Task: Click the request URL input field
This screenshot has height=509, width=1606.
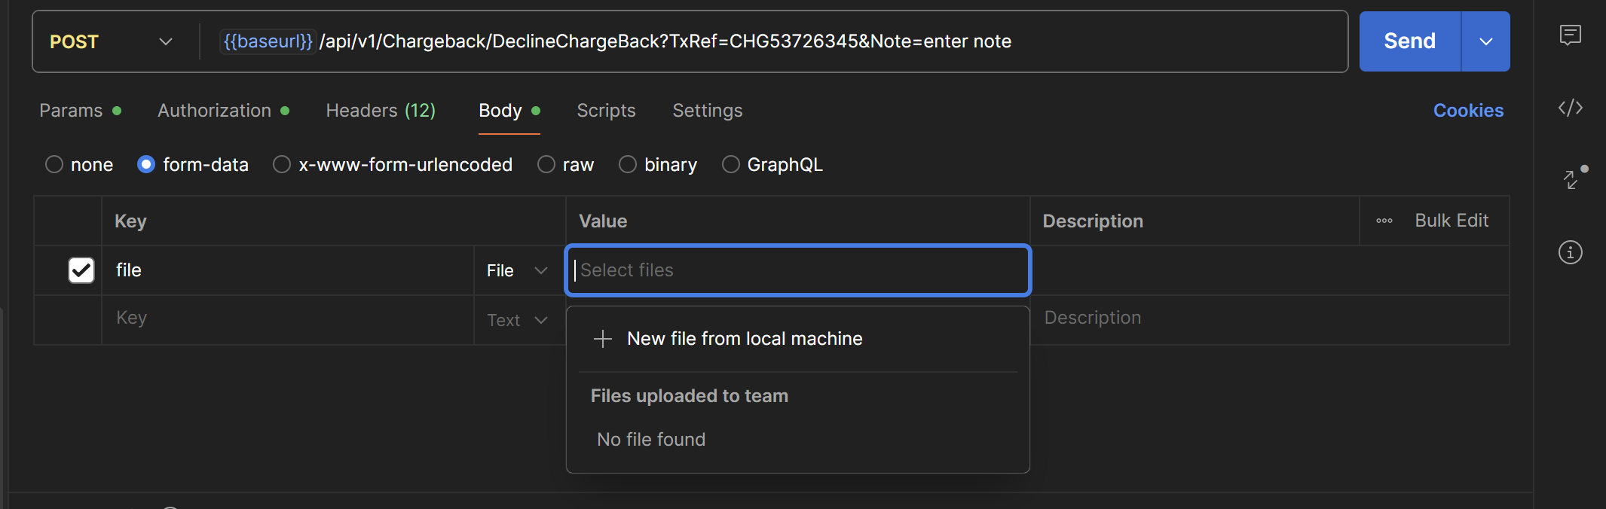Action: pyautogui.click(x=754, y=41)
